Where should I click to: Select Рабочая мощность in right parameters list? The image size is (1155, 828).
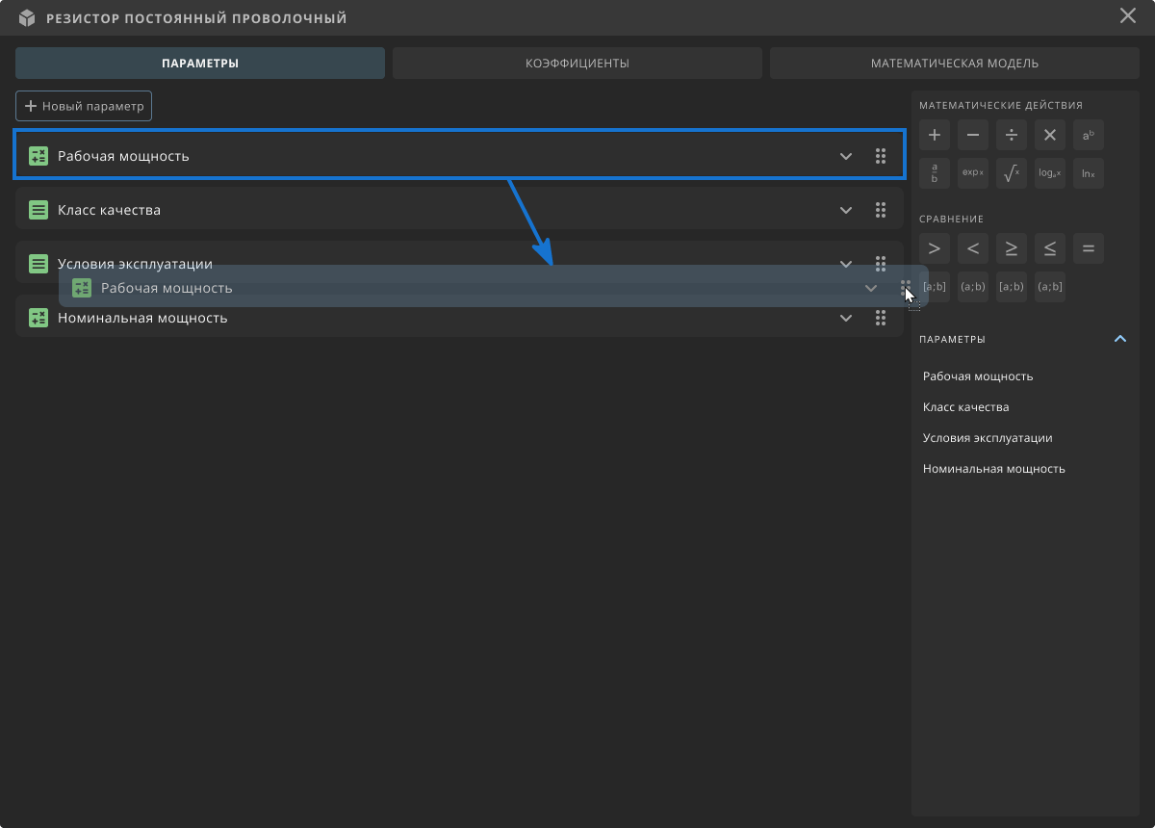pyautogui.click(x=978, y=376)
